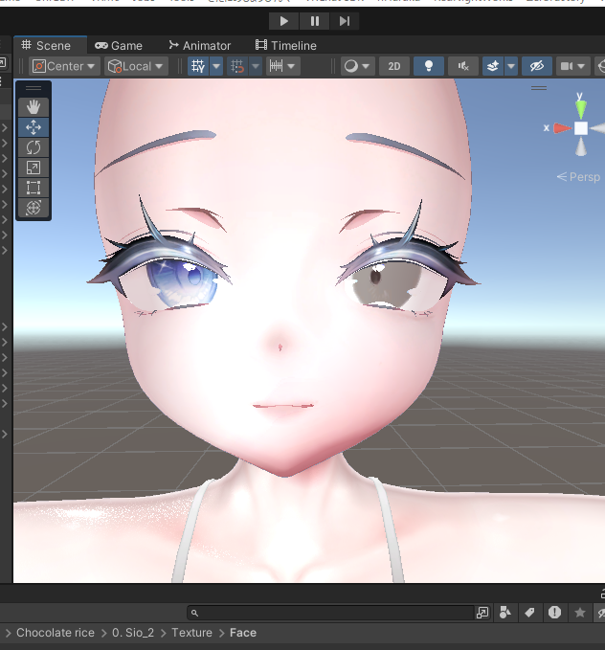605x650 pixels.
Task: Open scene camera settings icon
Action: point(566,66)
